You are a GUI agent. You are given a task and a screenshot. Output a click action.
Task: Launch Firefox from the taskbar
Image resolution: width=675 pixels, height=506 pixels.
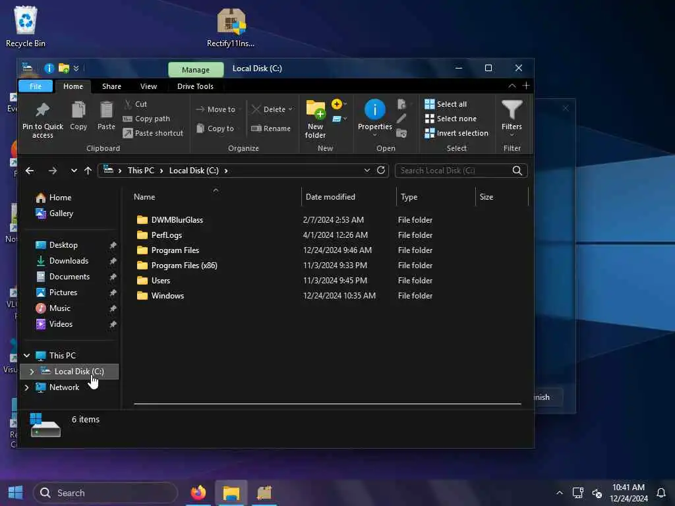click(x=198, y=492)
